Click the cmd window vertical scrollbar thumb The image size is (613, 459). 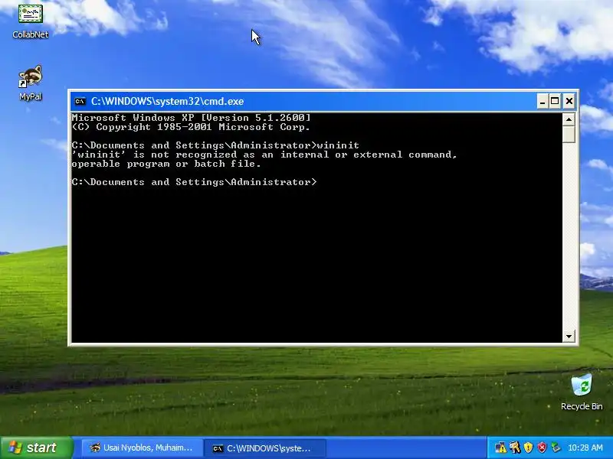569,135
